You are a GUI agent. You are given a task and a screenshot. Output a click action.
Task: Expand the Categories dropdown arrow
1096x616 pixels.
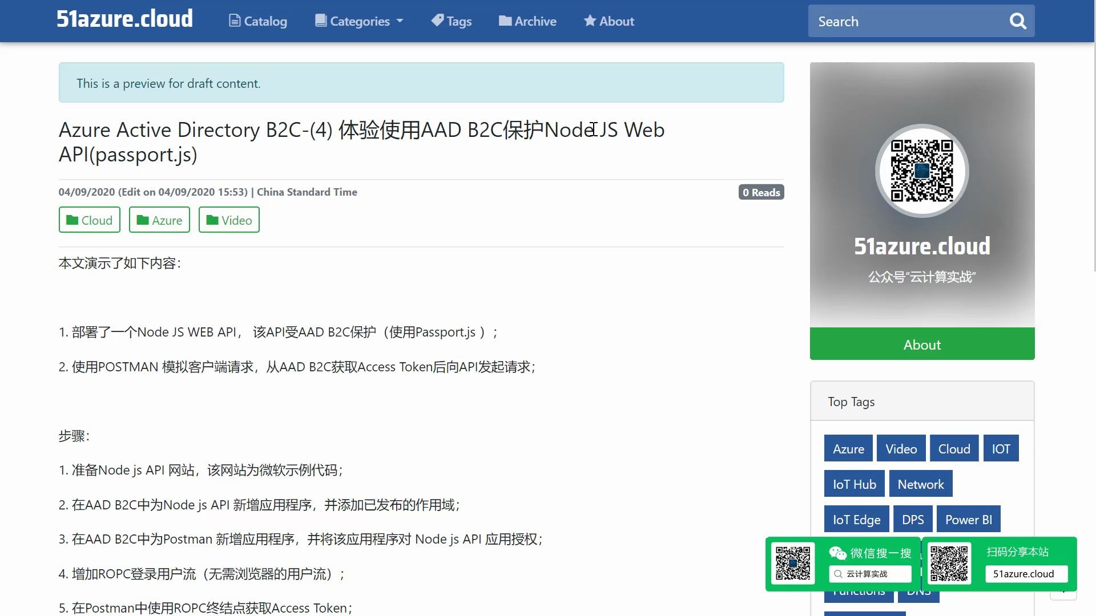click(x=400, y=21)
